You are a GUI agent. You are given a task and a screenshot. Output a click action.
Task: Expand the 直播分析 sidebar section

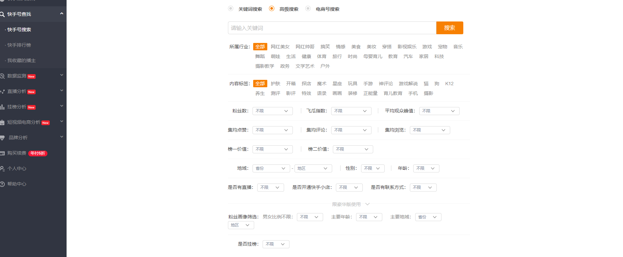[x=62, y=91]
